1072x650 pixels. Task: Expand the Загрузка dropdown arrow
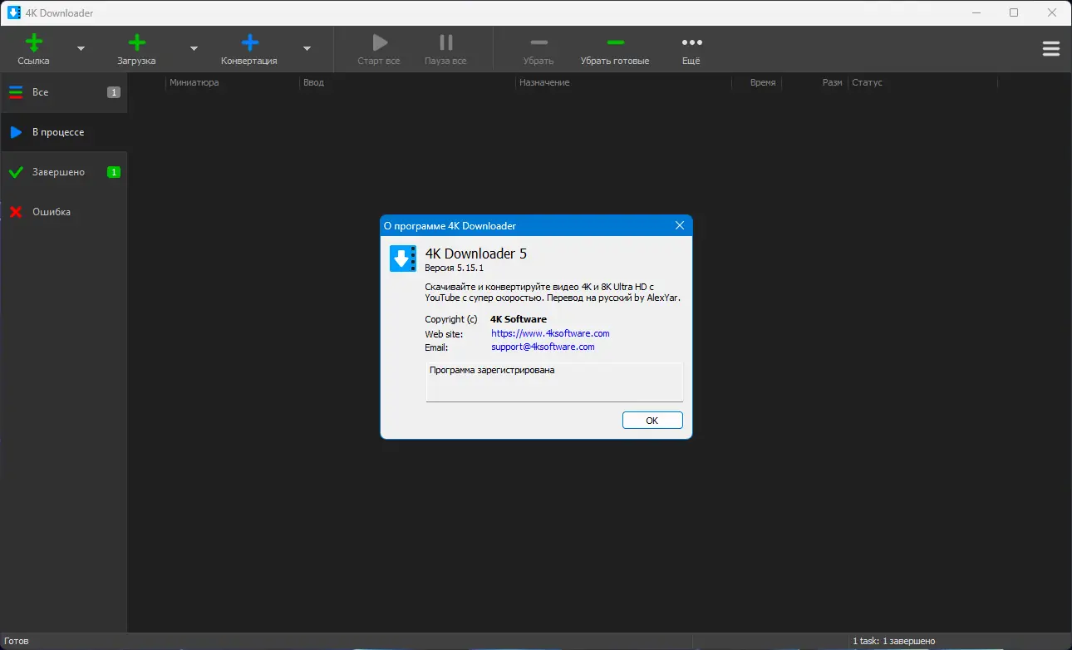[x=194, y=49]
